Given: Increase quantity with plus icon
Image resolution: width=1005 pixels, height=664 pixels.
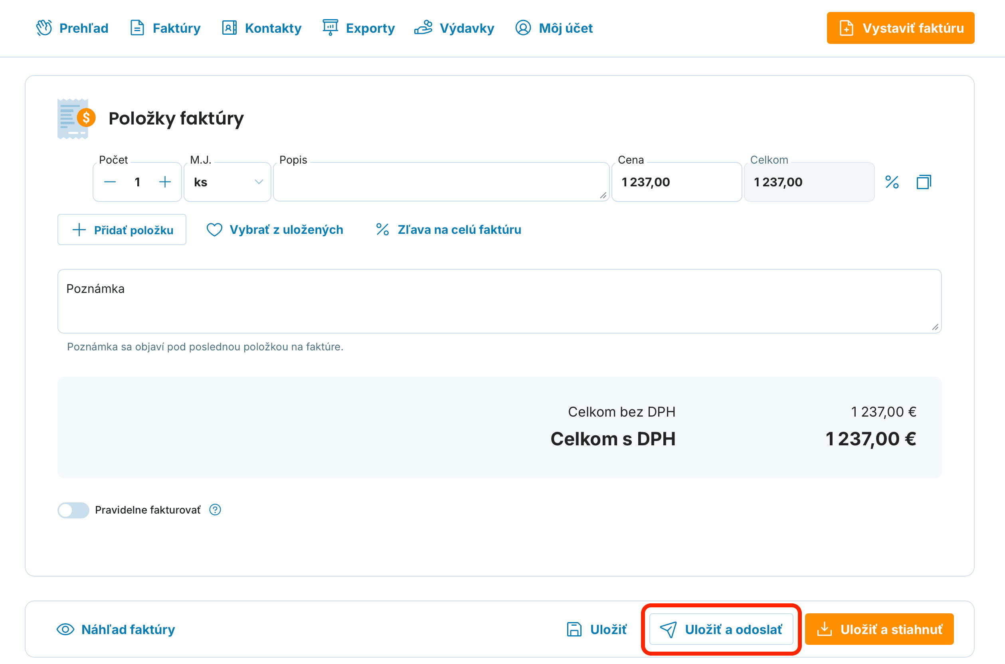Looking at the screenshot, I should (x=165, y=182).
